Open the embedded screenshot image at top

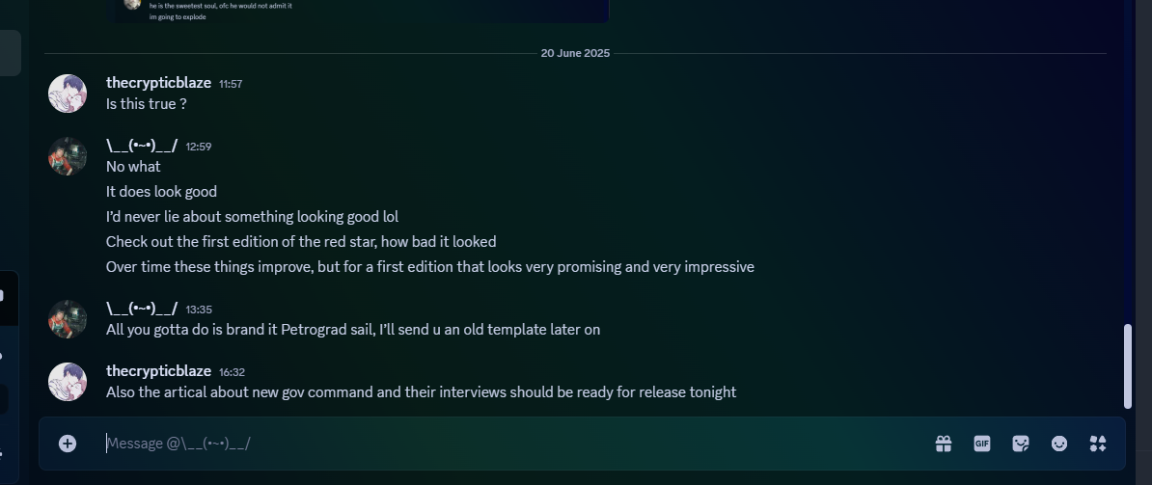pos(358,11)
